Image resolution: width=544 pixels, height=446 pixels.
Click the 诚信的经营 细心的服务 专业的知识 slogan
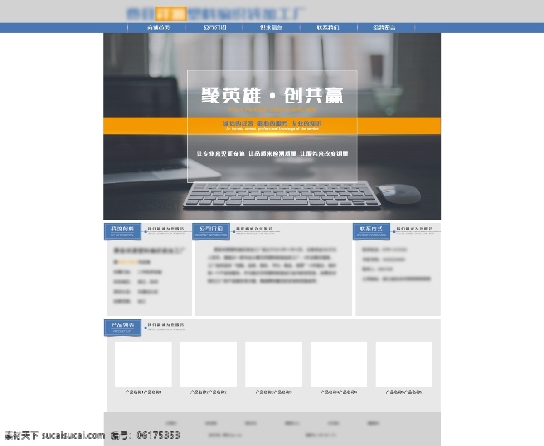click(x=272, y=123)
